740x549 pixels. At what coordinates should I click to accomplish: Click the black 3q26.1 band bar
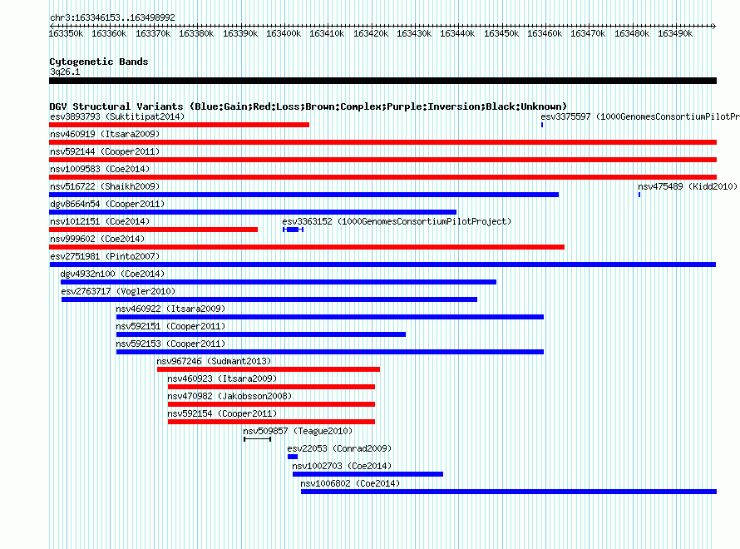click(x=382, y=81)
